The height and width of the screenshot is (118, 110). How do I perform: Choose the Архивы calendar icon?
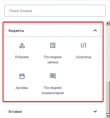(x=22, y=76)
